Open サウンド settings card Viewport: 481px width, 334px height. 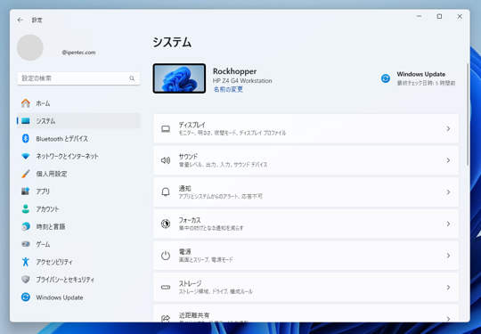click(x=306, y=160)
